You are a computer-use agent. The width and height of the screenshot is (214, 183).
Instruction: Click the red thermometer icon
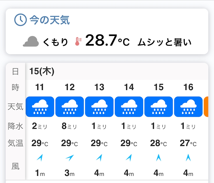(x=78, y=42)
